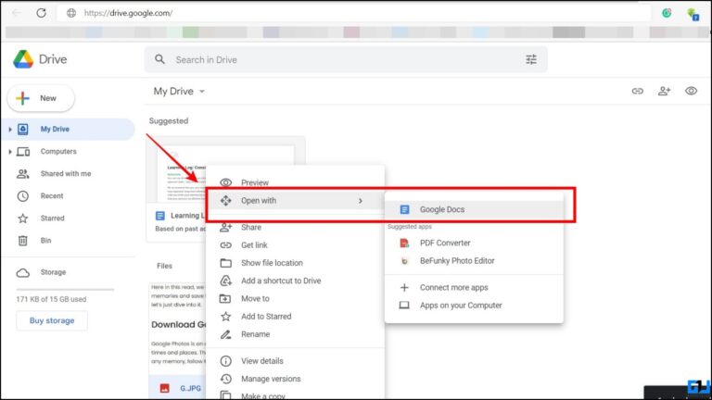Viewport: 712px width, 400px height.
Task: Choose Get link from context menu
Action: point(295,244)
